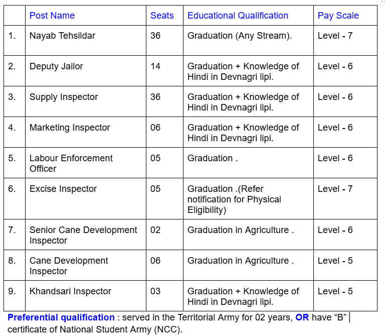Click the Excise Inspector post name
Screen dimensions: 385x336
(x=63, y=189)
